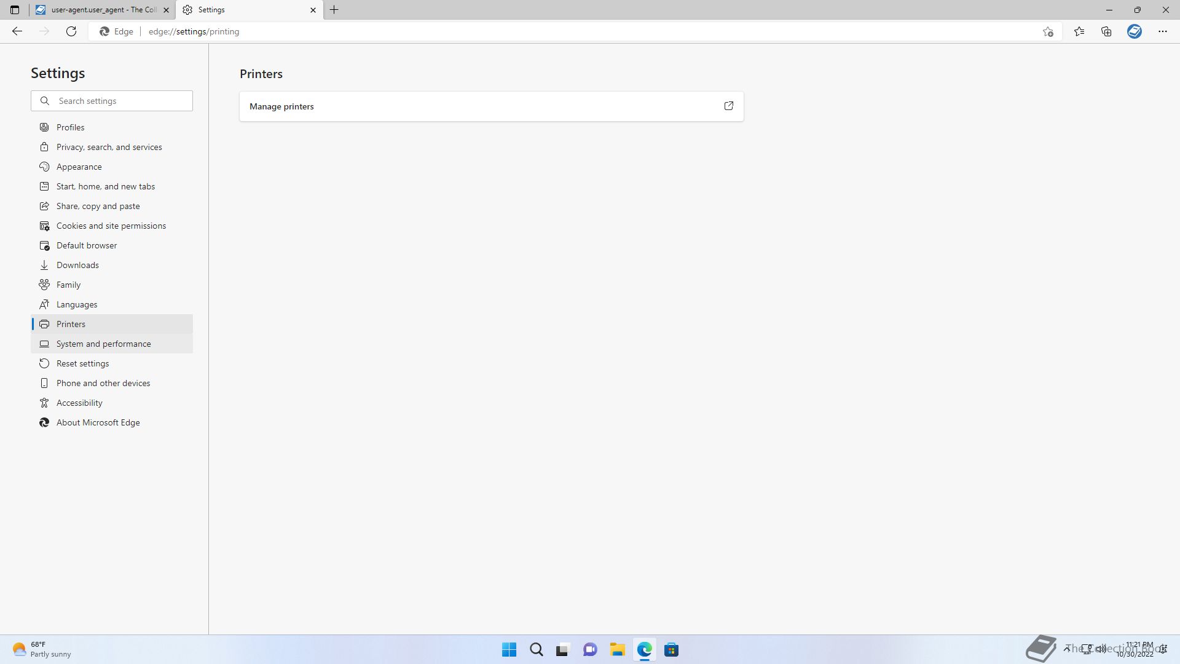Go to the Appearance settings section
Viewport: 1180px width, 664px height.
point(79,167)
